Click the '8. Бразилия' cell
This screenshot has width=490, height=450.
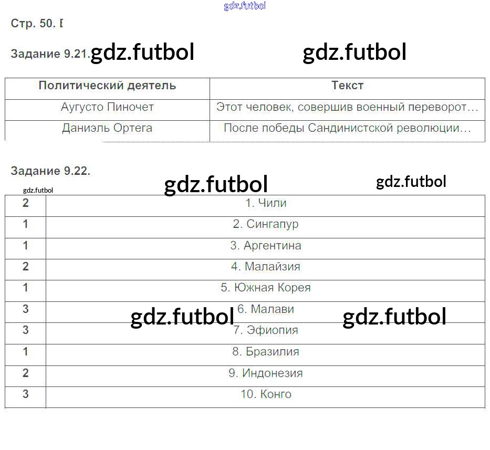pos(266,352)
